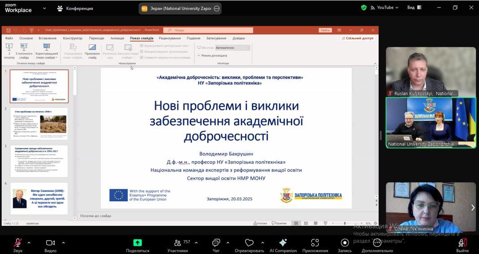Select slide 2 thumbnail Стан проблеми
The height and width of the screenshot is (254, 479).
[x=39, y=124]
